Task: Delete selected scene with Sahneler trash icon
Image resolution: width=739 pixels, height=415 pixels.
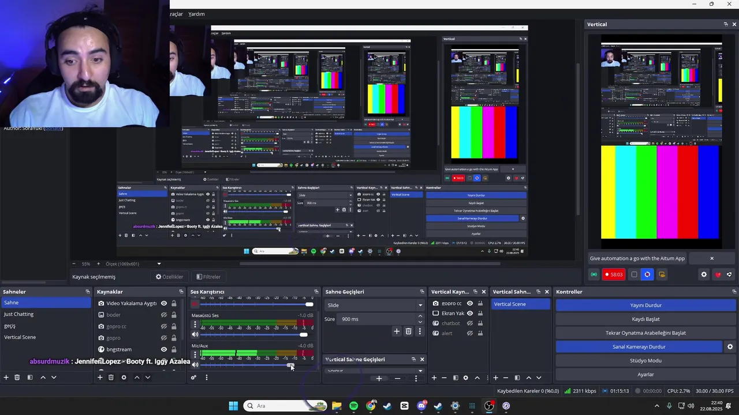Action: (17, 378)
